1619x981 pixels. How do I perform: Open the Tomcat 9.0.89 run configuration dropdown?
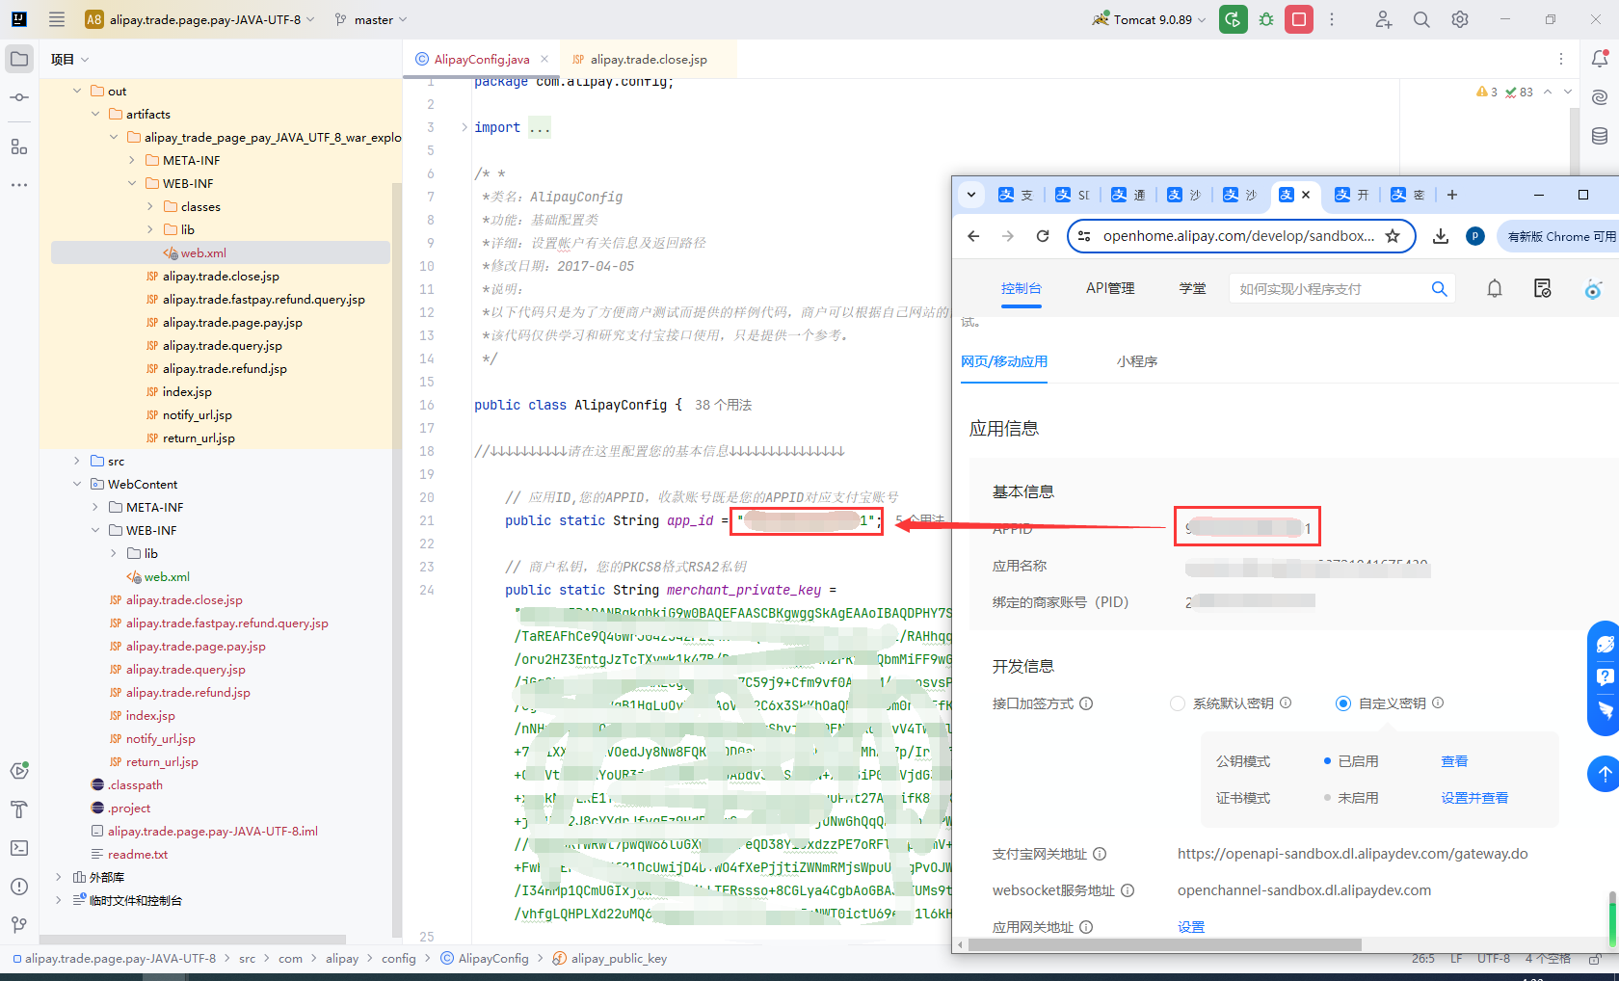click(x=1149, y=19)
